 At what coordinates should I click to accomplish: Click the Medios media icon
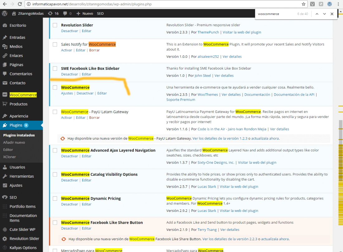click(x=5, y=46)
